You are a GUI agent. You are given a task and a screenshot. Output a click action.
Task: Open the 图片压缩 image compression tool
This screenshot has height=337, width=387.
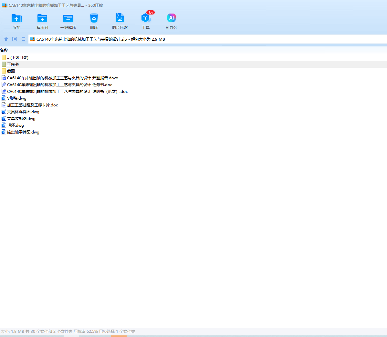[120, 18]
